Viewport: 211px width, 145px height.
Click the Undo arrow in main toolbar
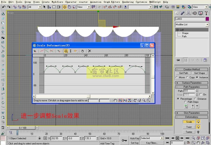pyautogui.click(x=4, y=7)
